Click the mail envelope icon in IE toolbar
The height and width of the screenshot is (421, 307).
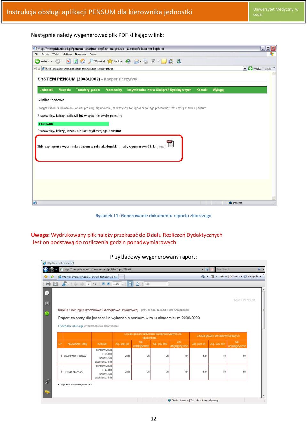point(137,61)
